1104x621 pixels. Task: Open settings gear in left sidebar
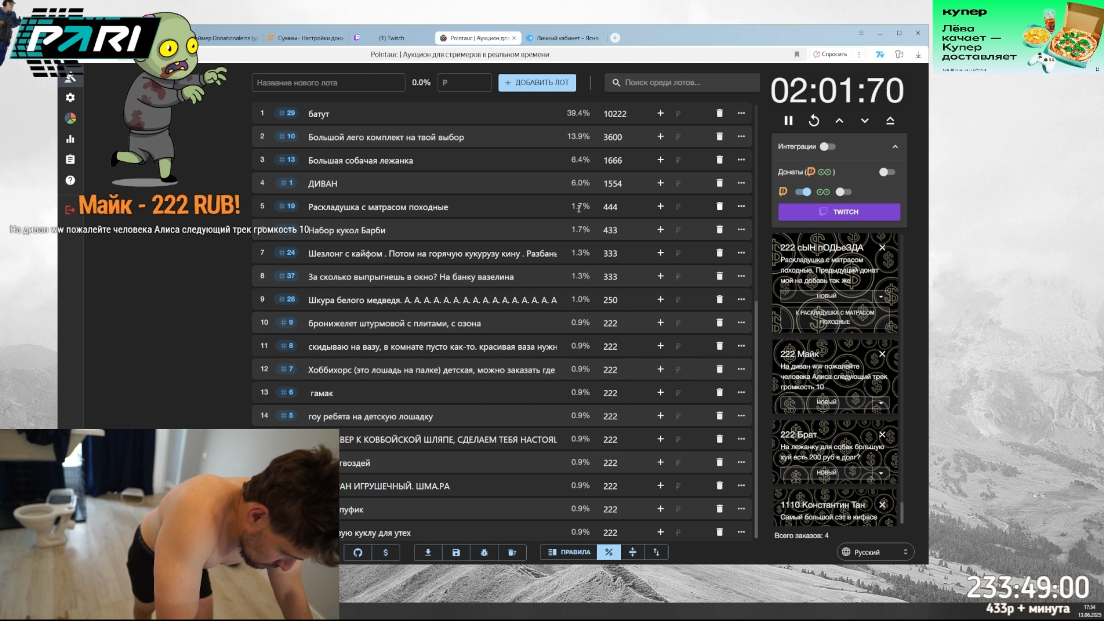70,98
